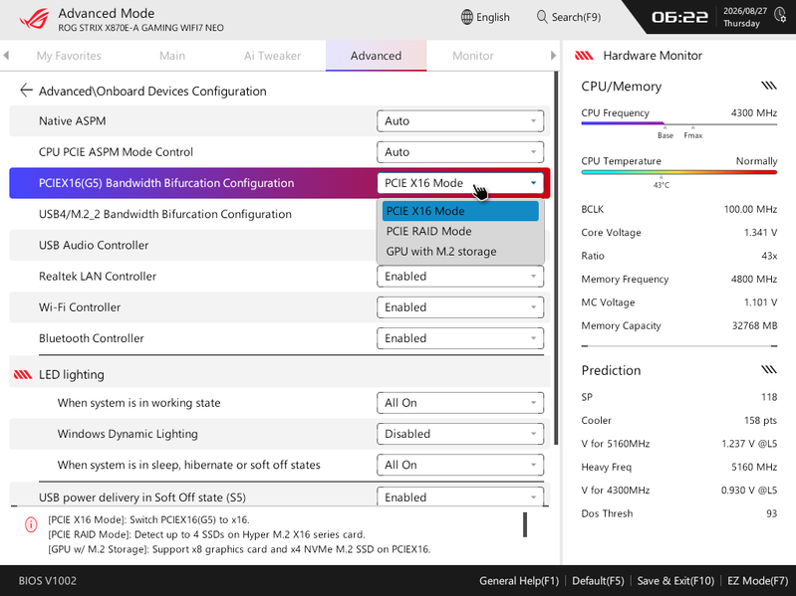Click the SP 118 value

[769, 397]
